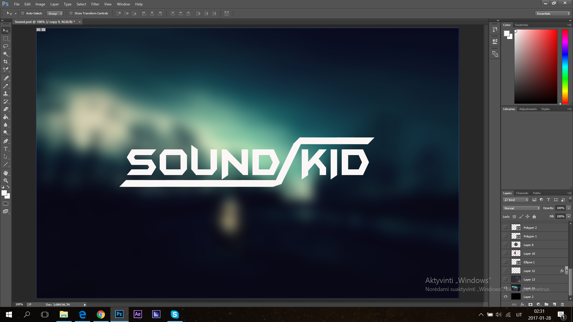Open the Group auto-select dropdown
573x322 pixels.
(x=55, y=13)
